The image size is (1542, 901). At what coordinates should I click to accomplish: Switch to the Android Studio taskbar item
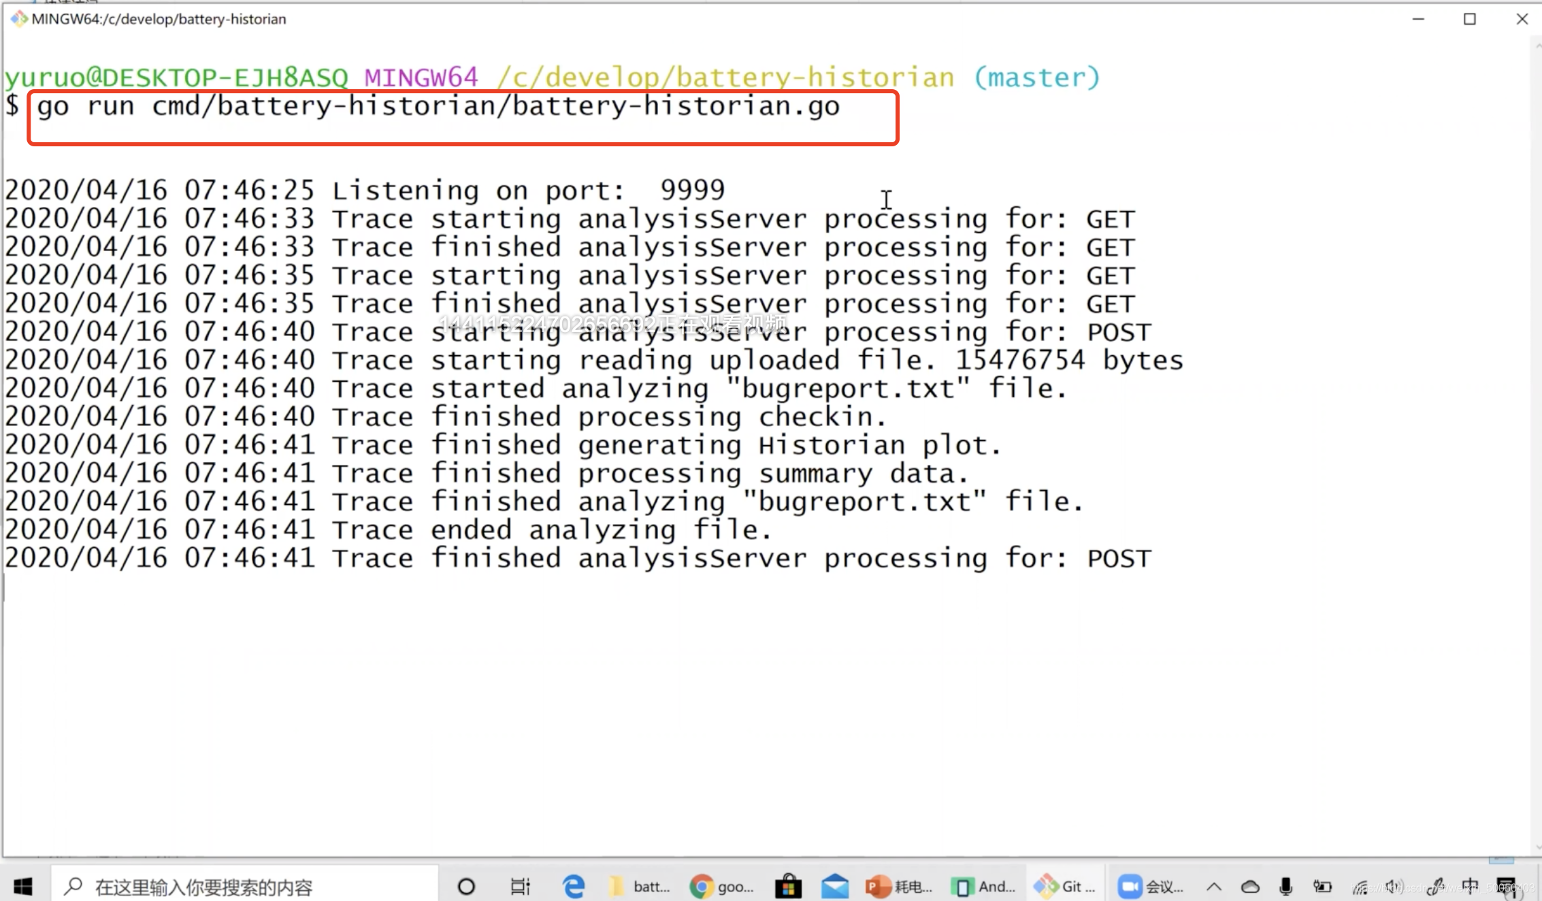point(983,886)
